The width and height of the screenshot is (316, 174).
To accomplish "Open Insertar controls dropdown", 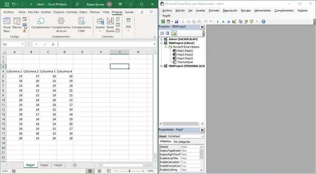I will point(100,31).
